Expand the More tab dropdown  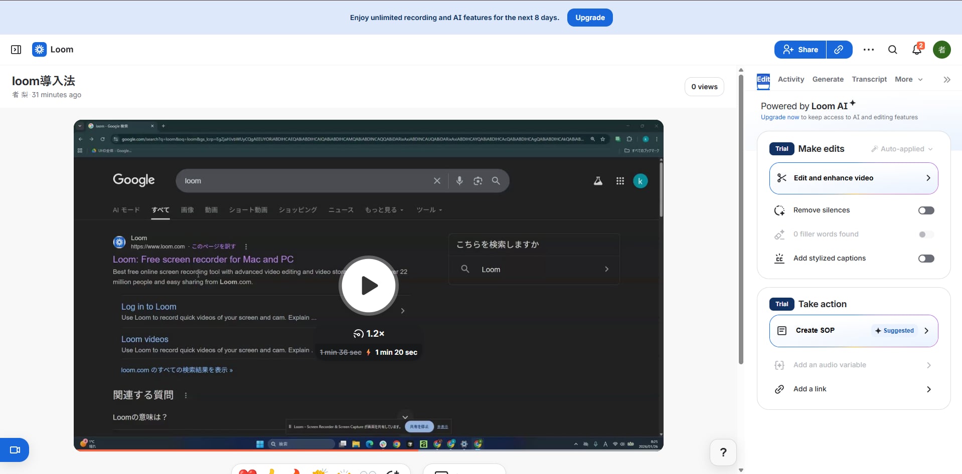[908, 79]
